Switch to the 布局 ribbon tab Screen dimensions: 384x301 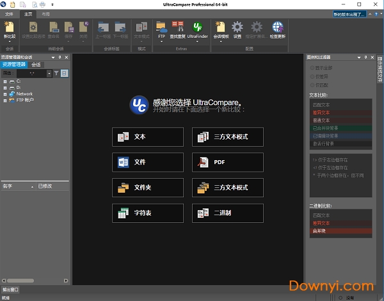(46, 14)
